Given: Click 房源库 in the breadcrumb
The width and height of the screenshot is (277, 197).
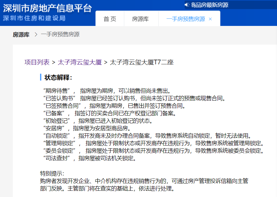Looking at the screenshot, I should pos(21,35).
